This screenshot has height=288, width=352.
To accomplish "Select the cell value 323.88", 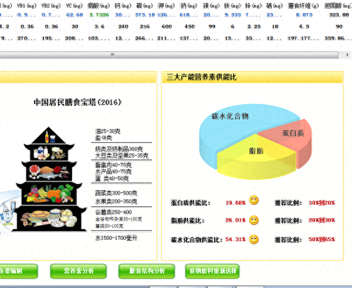I will [339, 15].
